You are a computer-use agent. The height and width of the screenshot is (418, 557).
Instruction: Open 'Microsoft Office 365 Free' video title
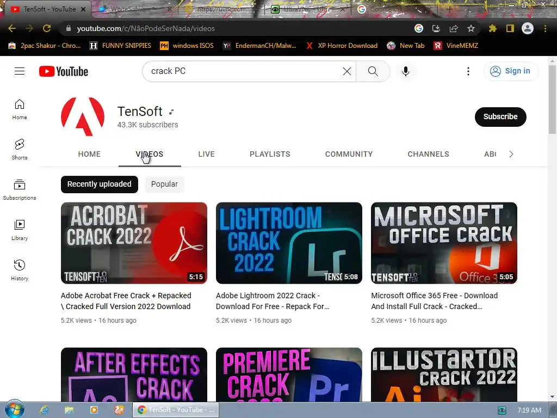click(435, 301)
